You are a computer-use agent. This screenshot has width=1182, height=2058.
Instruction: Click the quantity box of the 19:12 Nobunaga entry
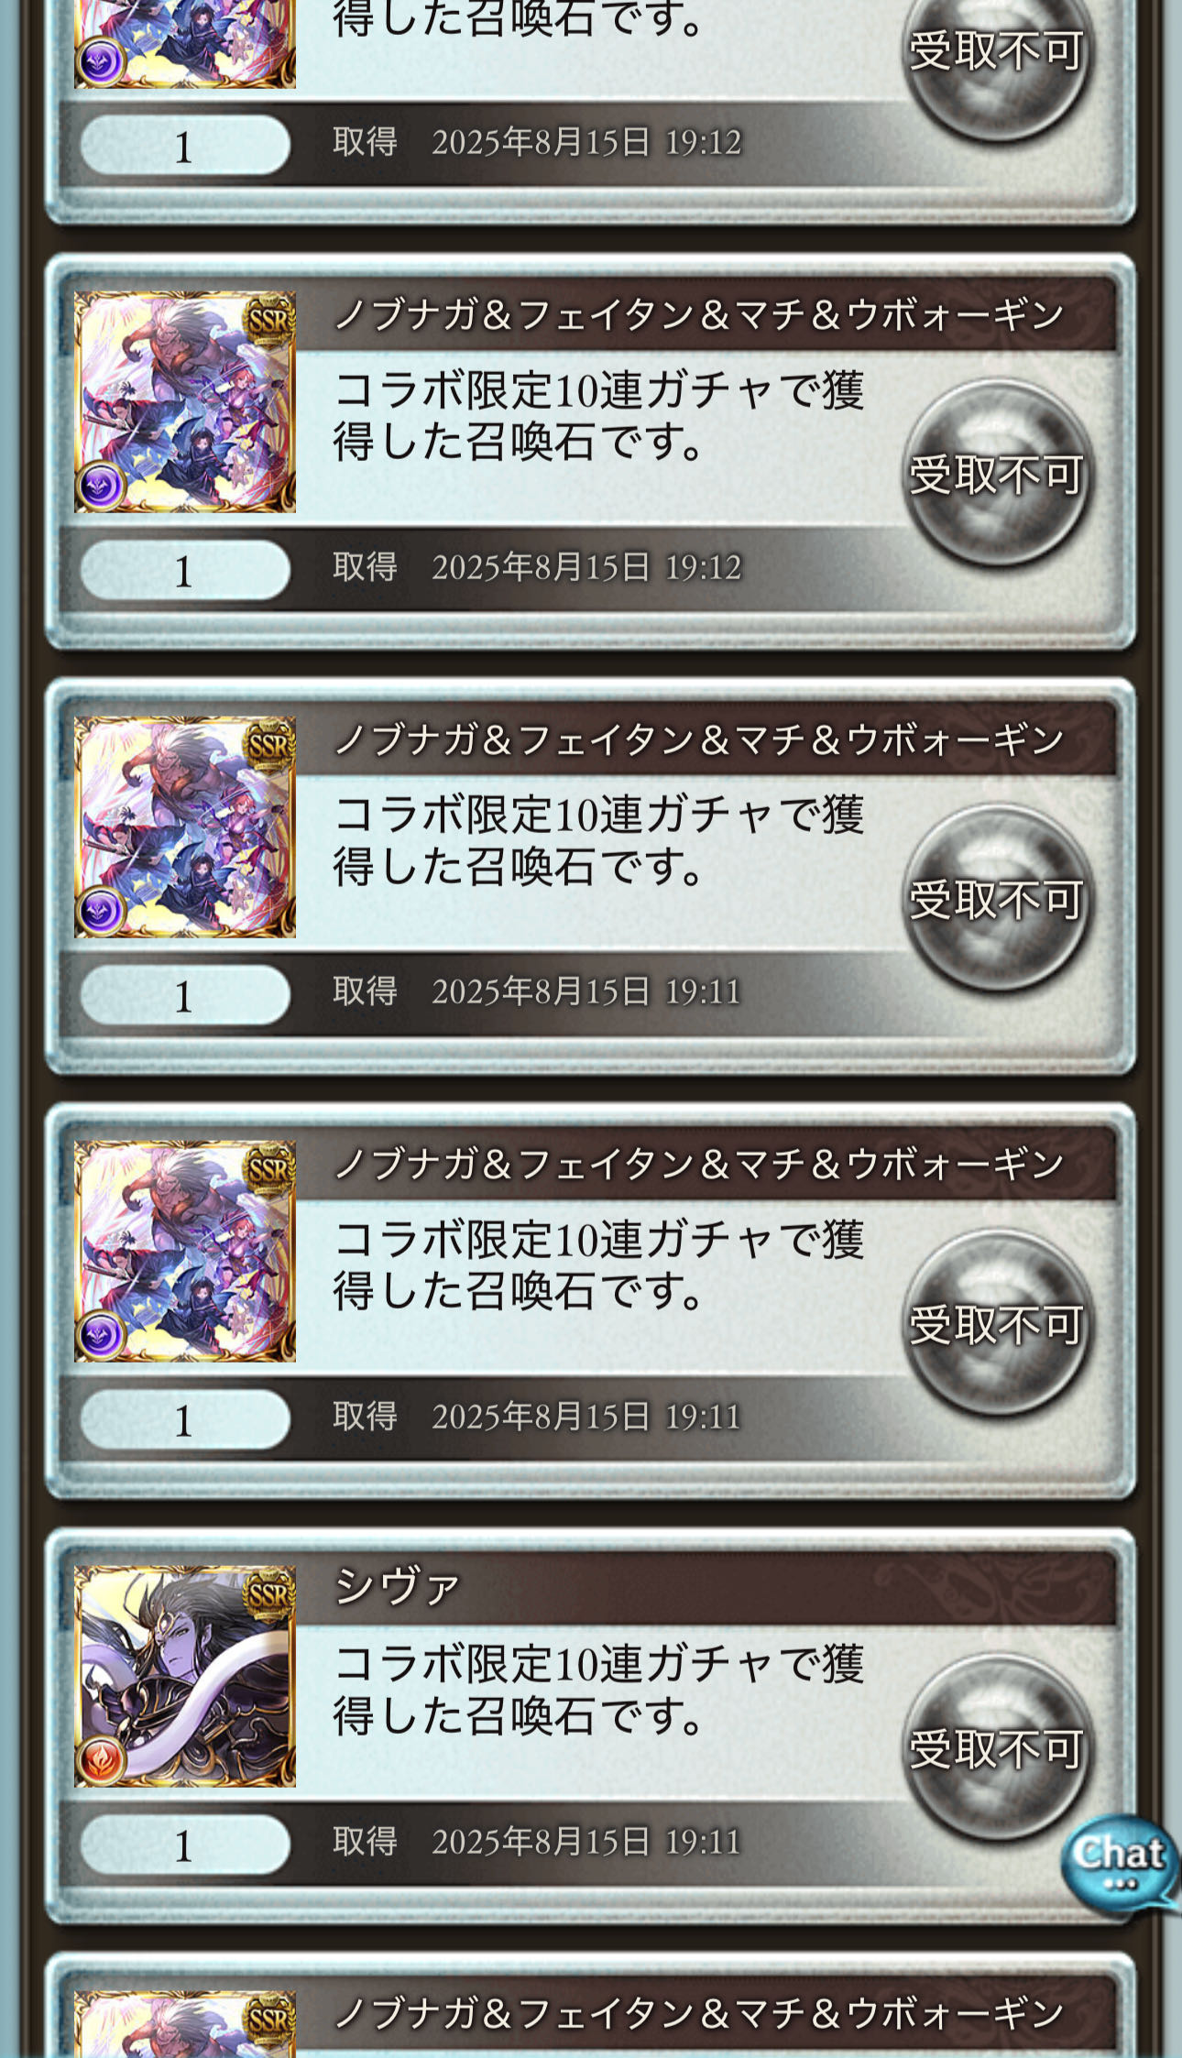pos(185,570)
